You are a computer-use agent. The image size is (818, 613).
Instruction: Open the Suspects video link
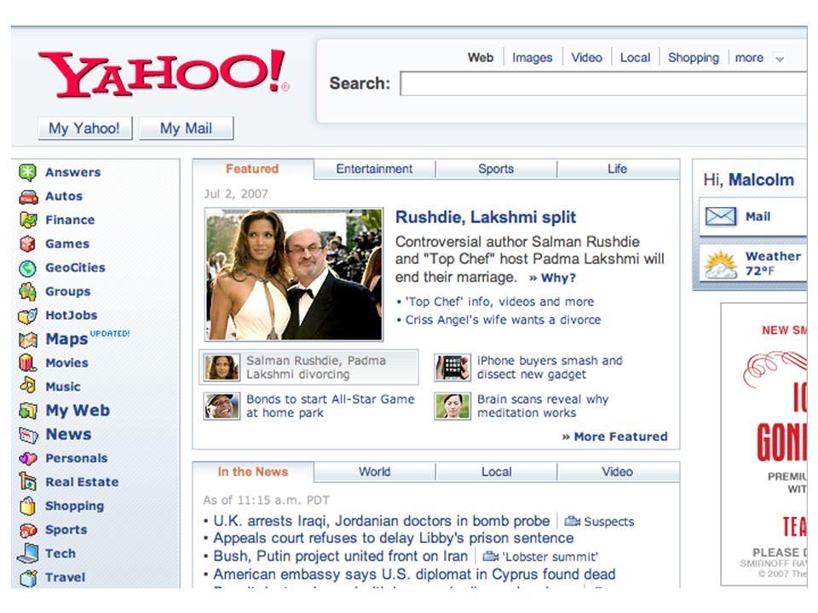coord(608,522)
